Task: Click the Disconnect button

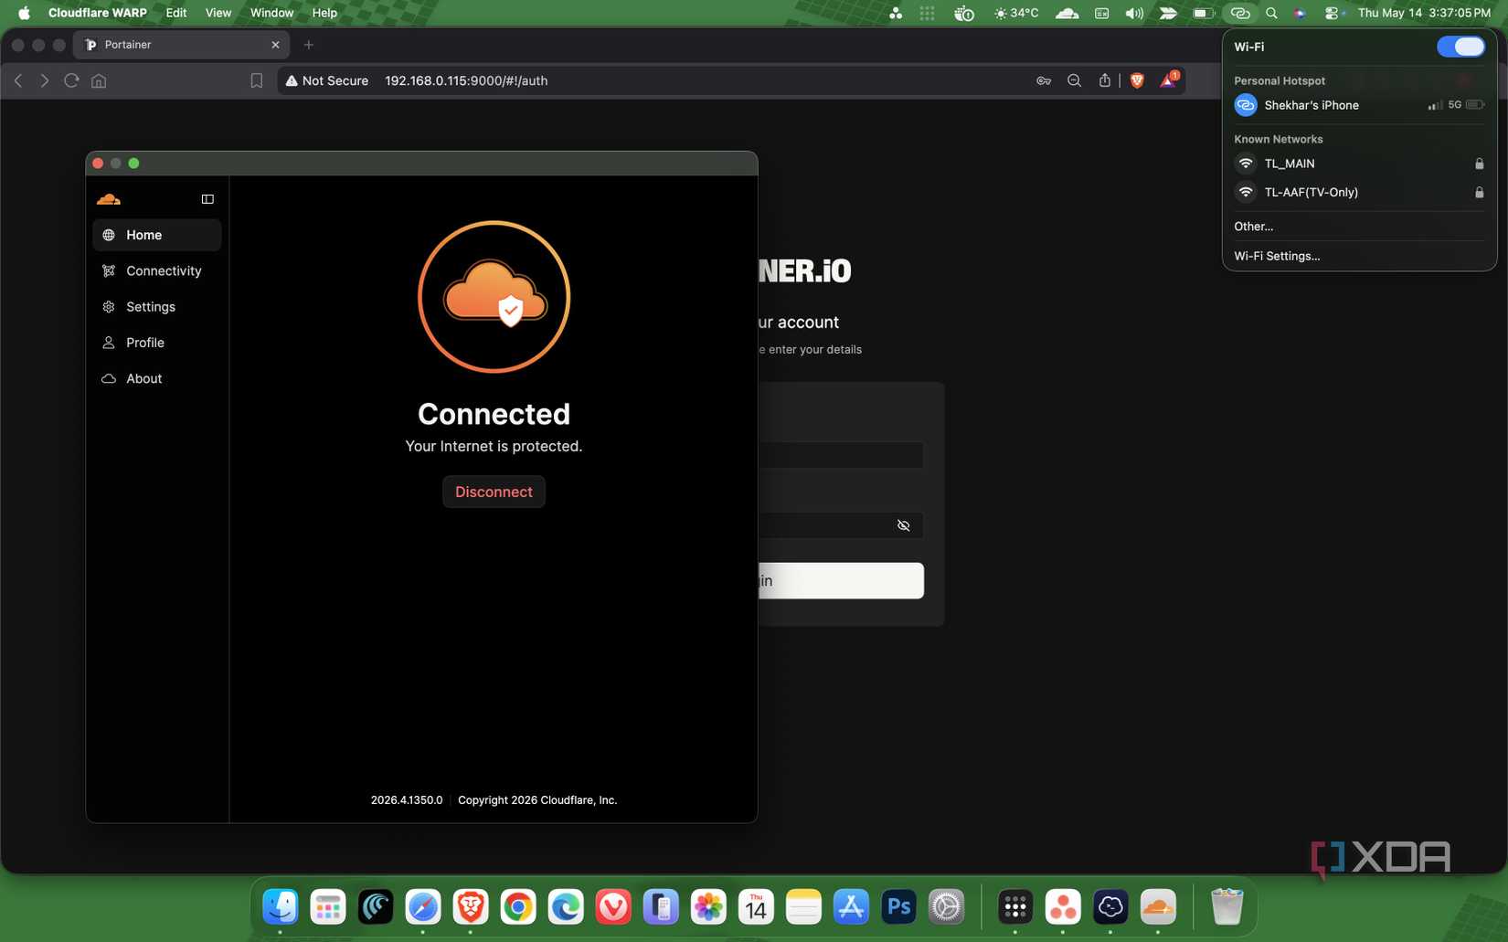Action: [x=494, y=492]
